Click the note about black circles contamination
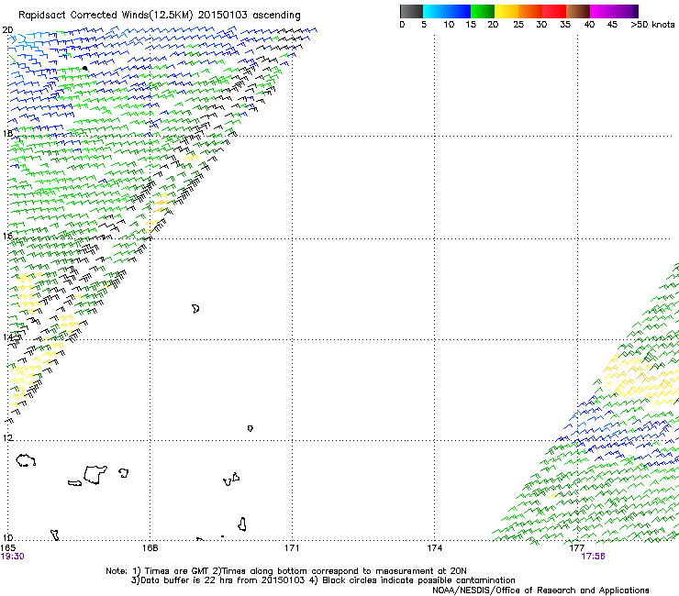The width and height of the screenshot is (679, 596). 412,580
